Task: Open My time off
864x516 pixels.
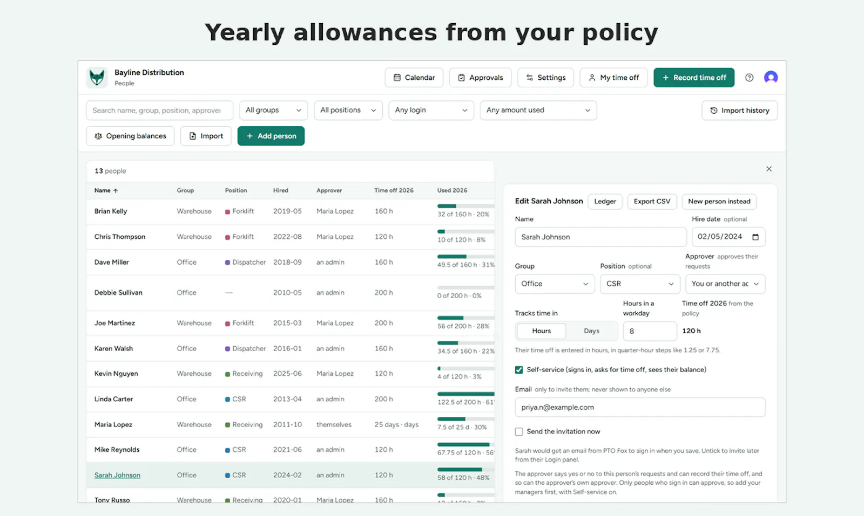Action: click(613, 78)
